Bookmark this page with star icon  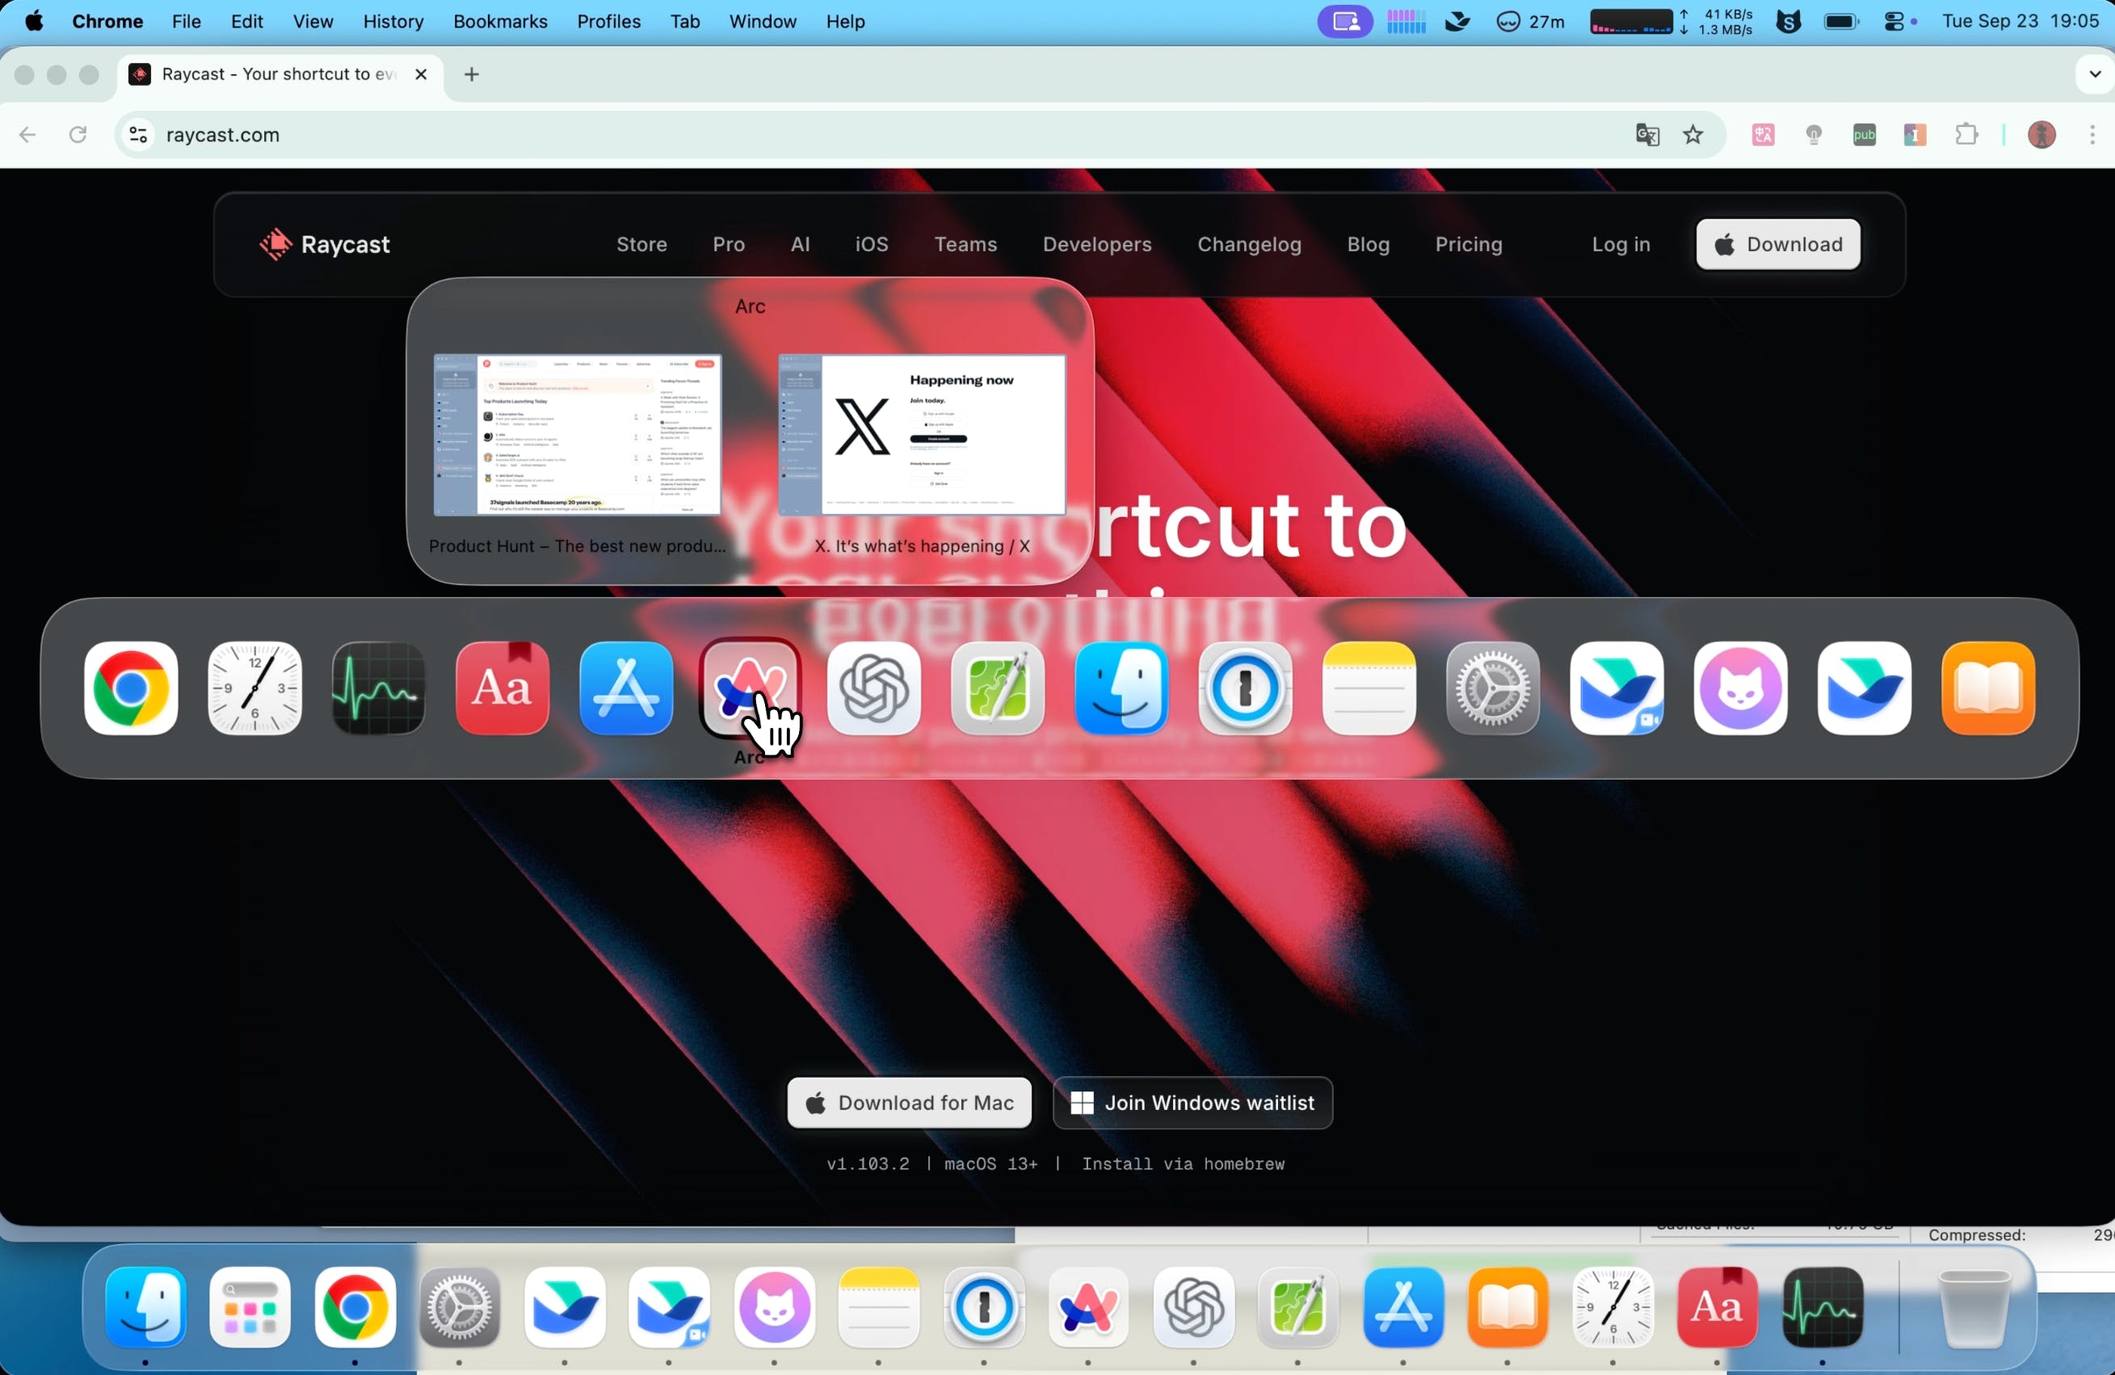tap(1693, 134)
